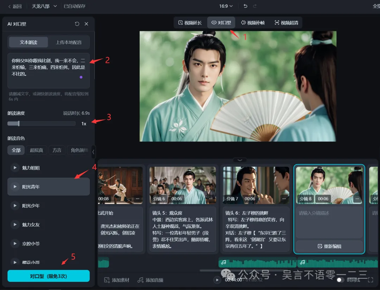Collapse the storyboard area with the down chevron
Screen dimensions: 380x290
[x=240, y=160]
